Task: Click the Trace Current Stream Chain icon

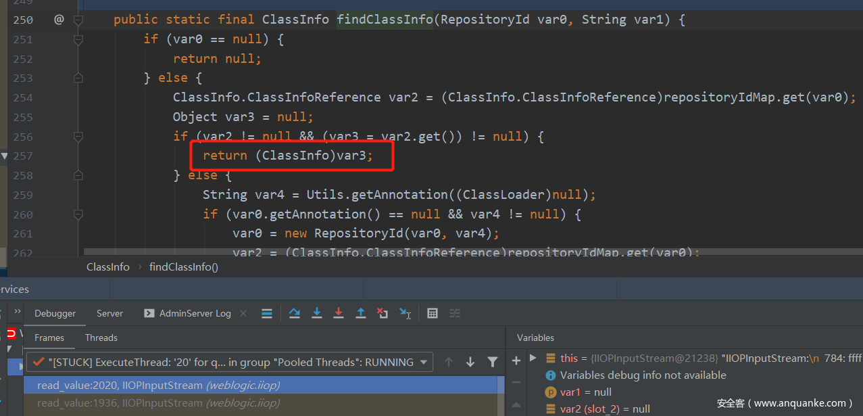Action: (455, 313)
